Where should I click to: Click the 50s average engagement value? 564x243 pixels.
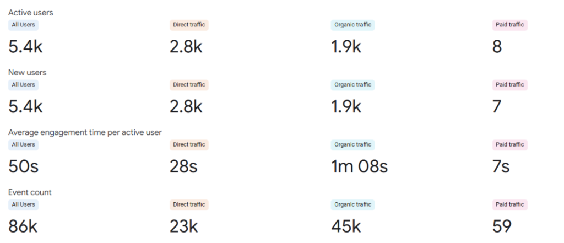24,166
